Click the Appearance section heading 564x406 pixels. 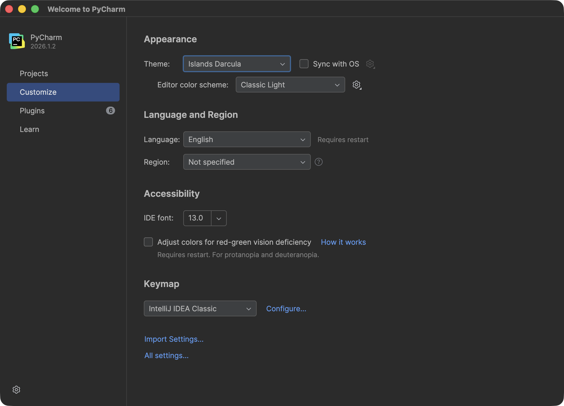point(170,39)
